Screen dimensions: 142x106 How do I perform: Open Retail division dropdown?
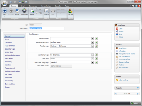point(93,39)
